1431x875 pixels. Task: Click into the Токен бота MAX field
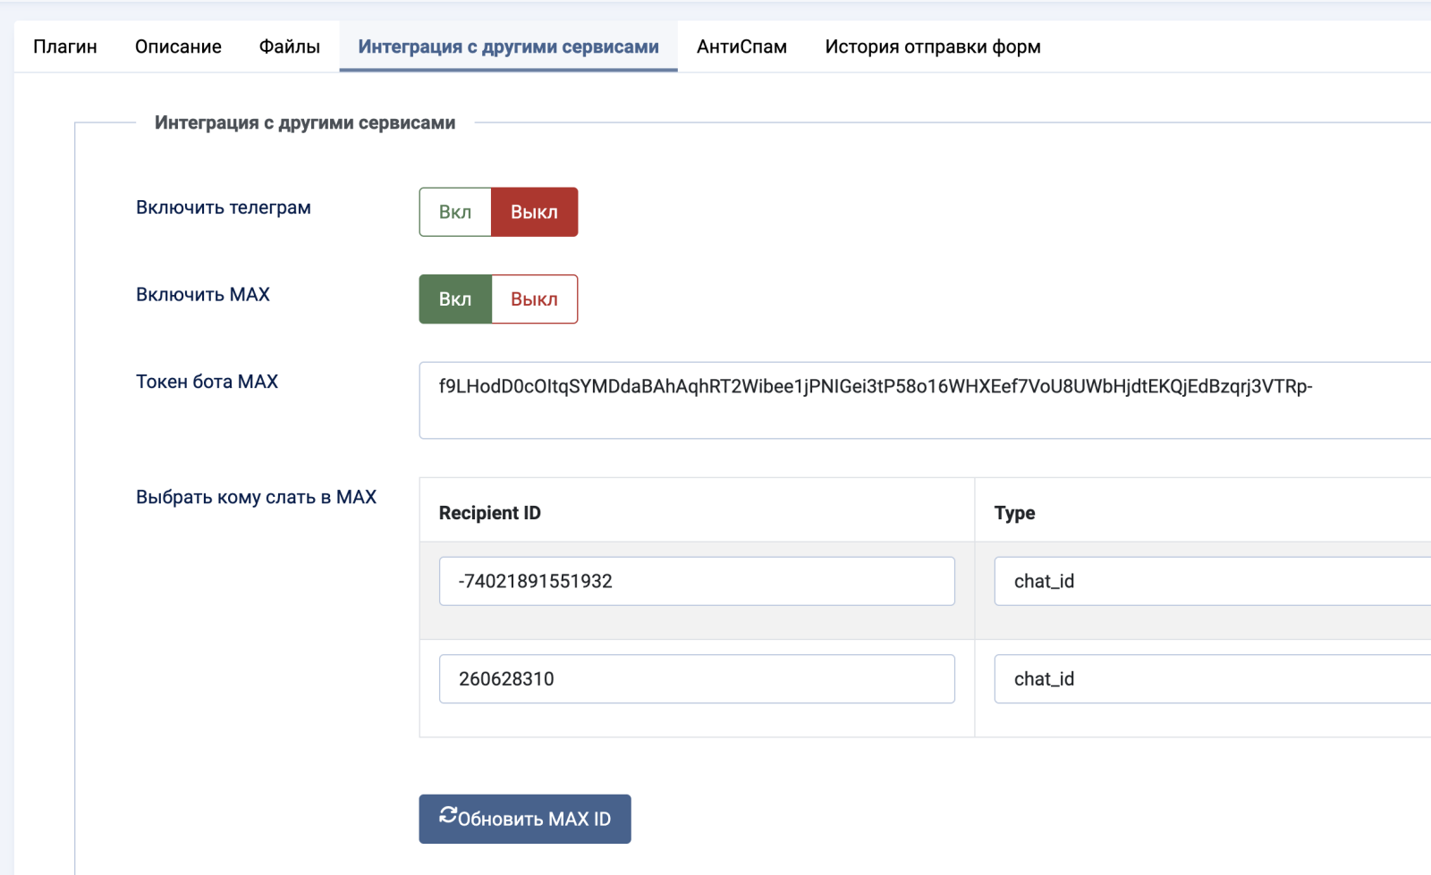pyautogui.click(x=921, y=400)
